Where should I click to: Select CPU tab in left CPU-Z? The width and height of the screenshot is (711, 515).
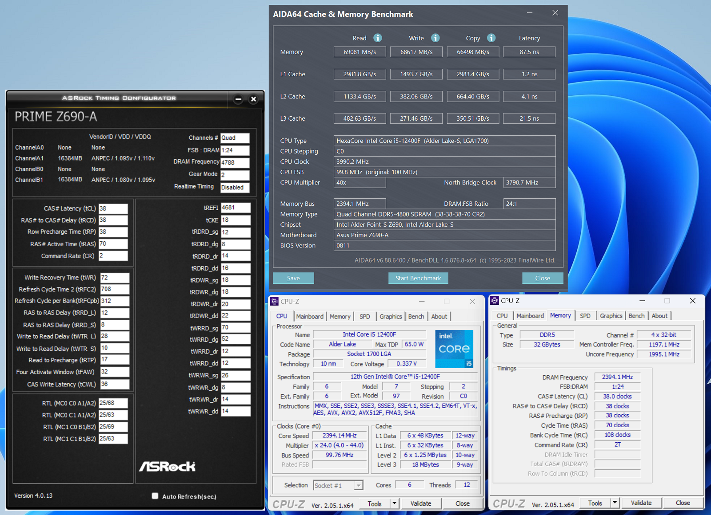click(282, 316)
